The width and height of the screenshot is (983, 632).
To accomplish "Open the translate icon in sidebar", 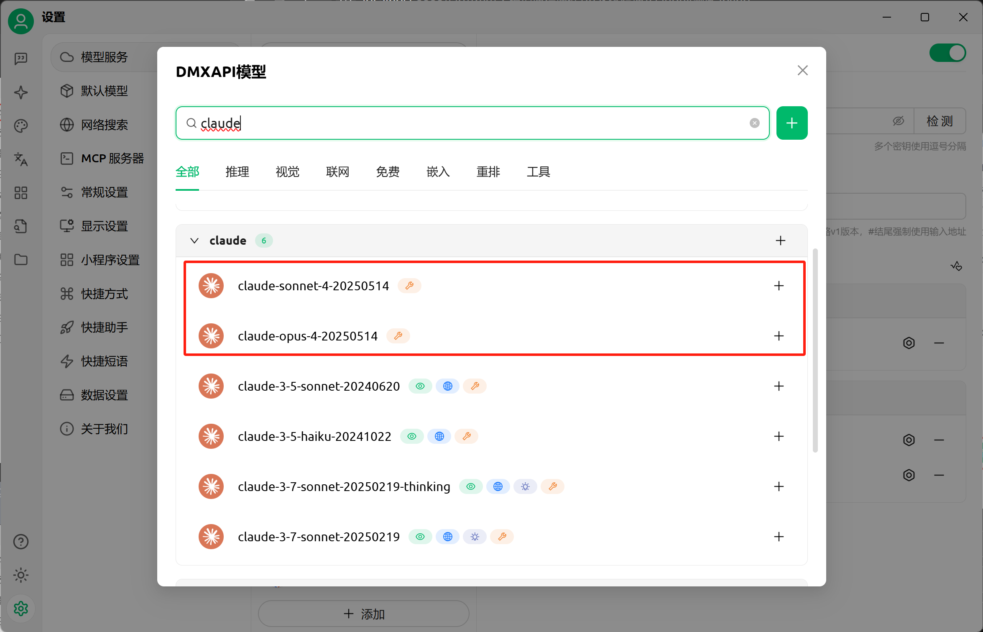I will click(20, 159).
